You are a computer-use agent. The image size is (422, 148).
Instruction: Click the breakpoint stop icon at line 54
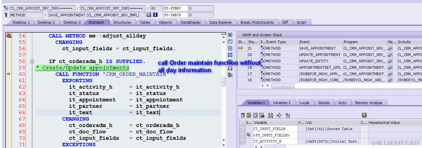9,36
